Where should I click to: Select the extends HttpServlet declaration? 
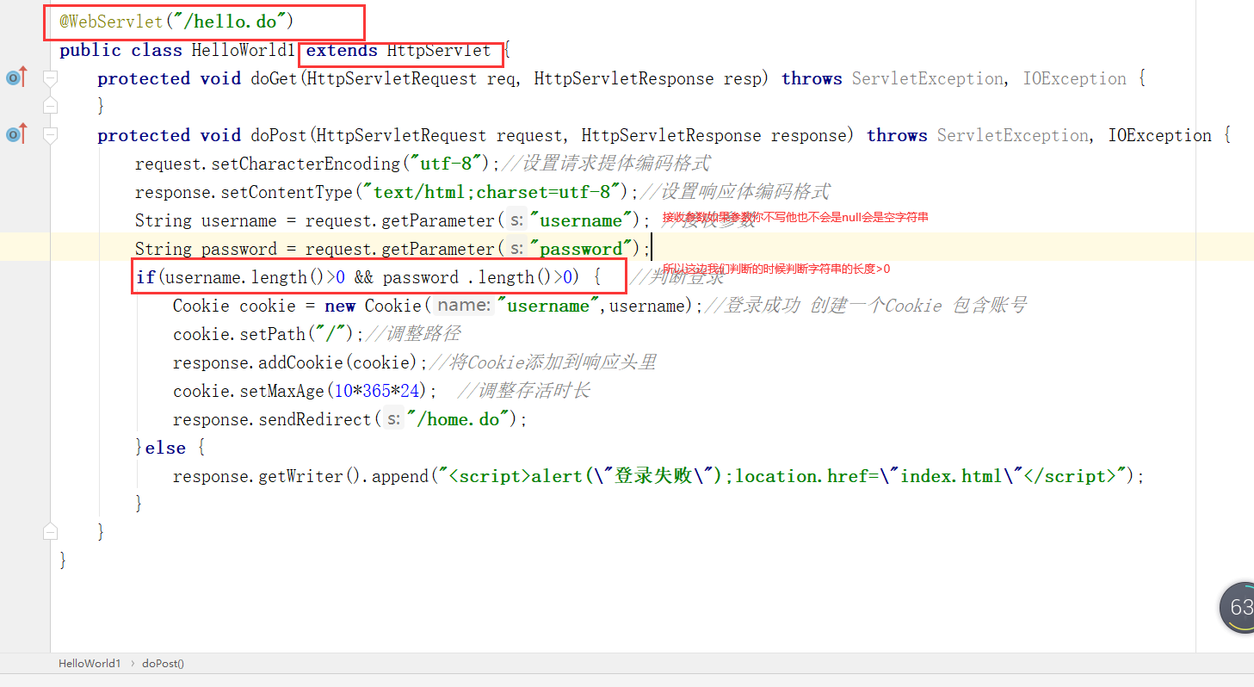click(399, 50)
